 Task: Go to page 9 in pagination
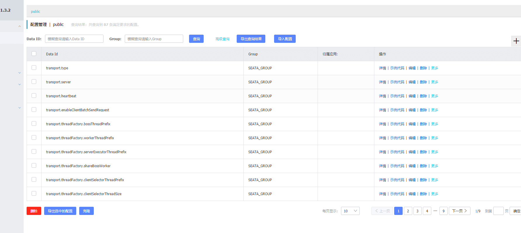444,211
